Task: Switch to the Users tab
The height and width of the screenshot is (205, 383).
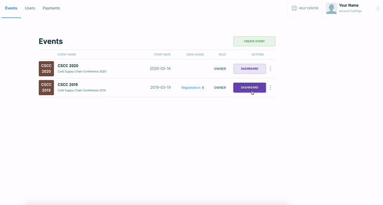Action: tap(30, 8)
